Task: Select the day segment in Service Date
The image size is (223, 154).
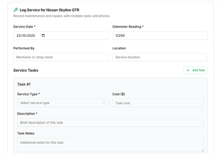Action: click(x=18, y=36)
